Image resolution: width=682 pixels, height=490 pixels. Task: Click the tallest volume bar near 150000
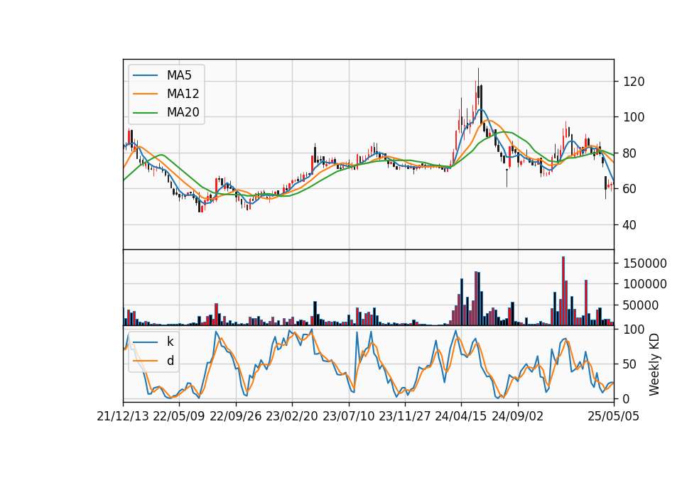(x=563, y=291)
